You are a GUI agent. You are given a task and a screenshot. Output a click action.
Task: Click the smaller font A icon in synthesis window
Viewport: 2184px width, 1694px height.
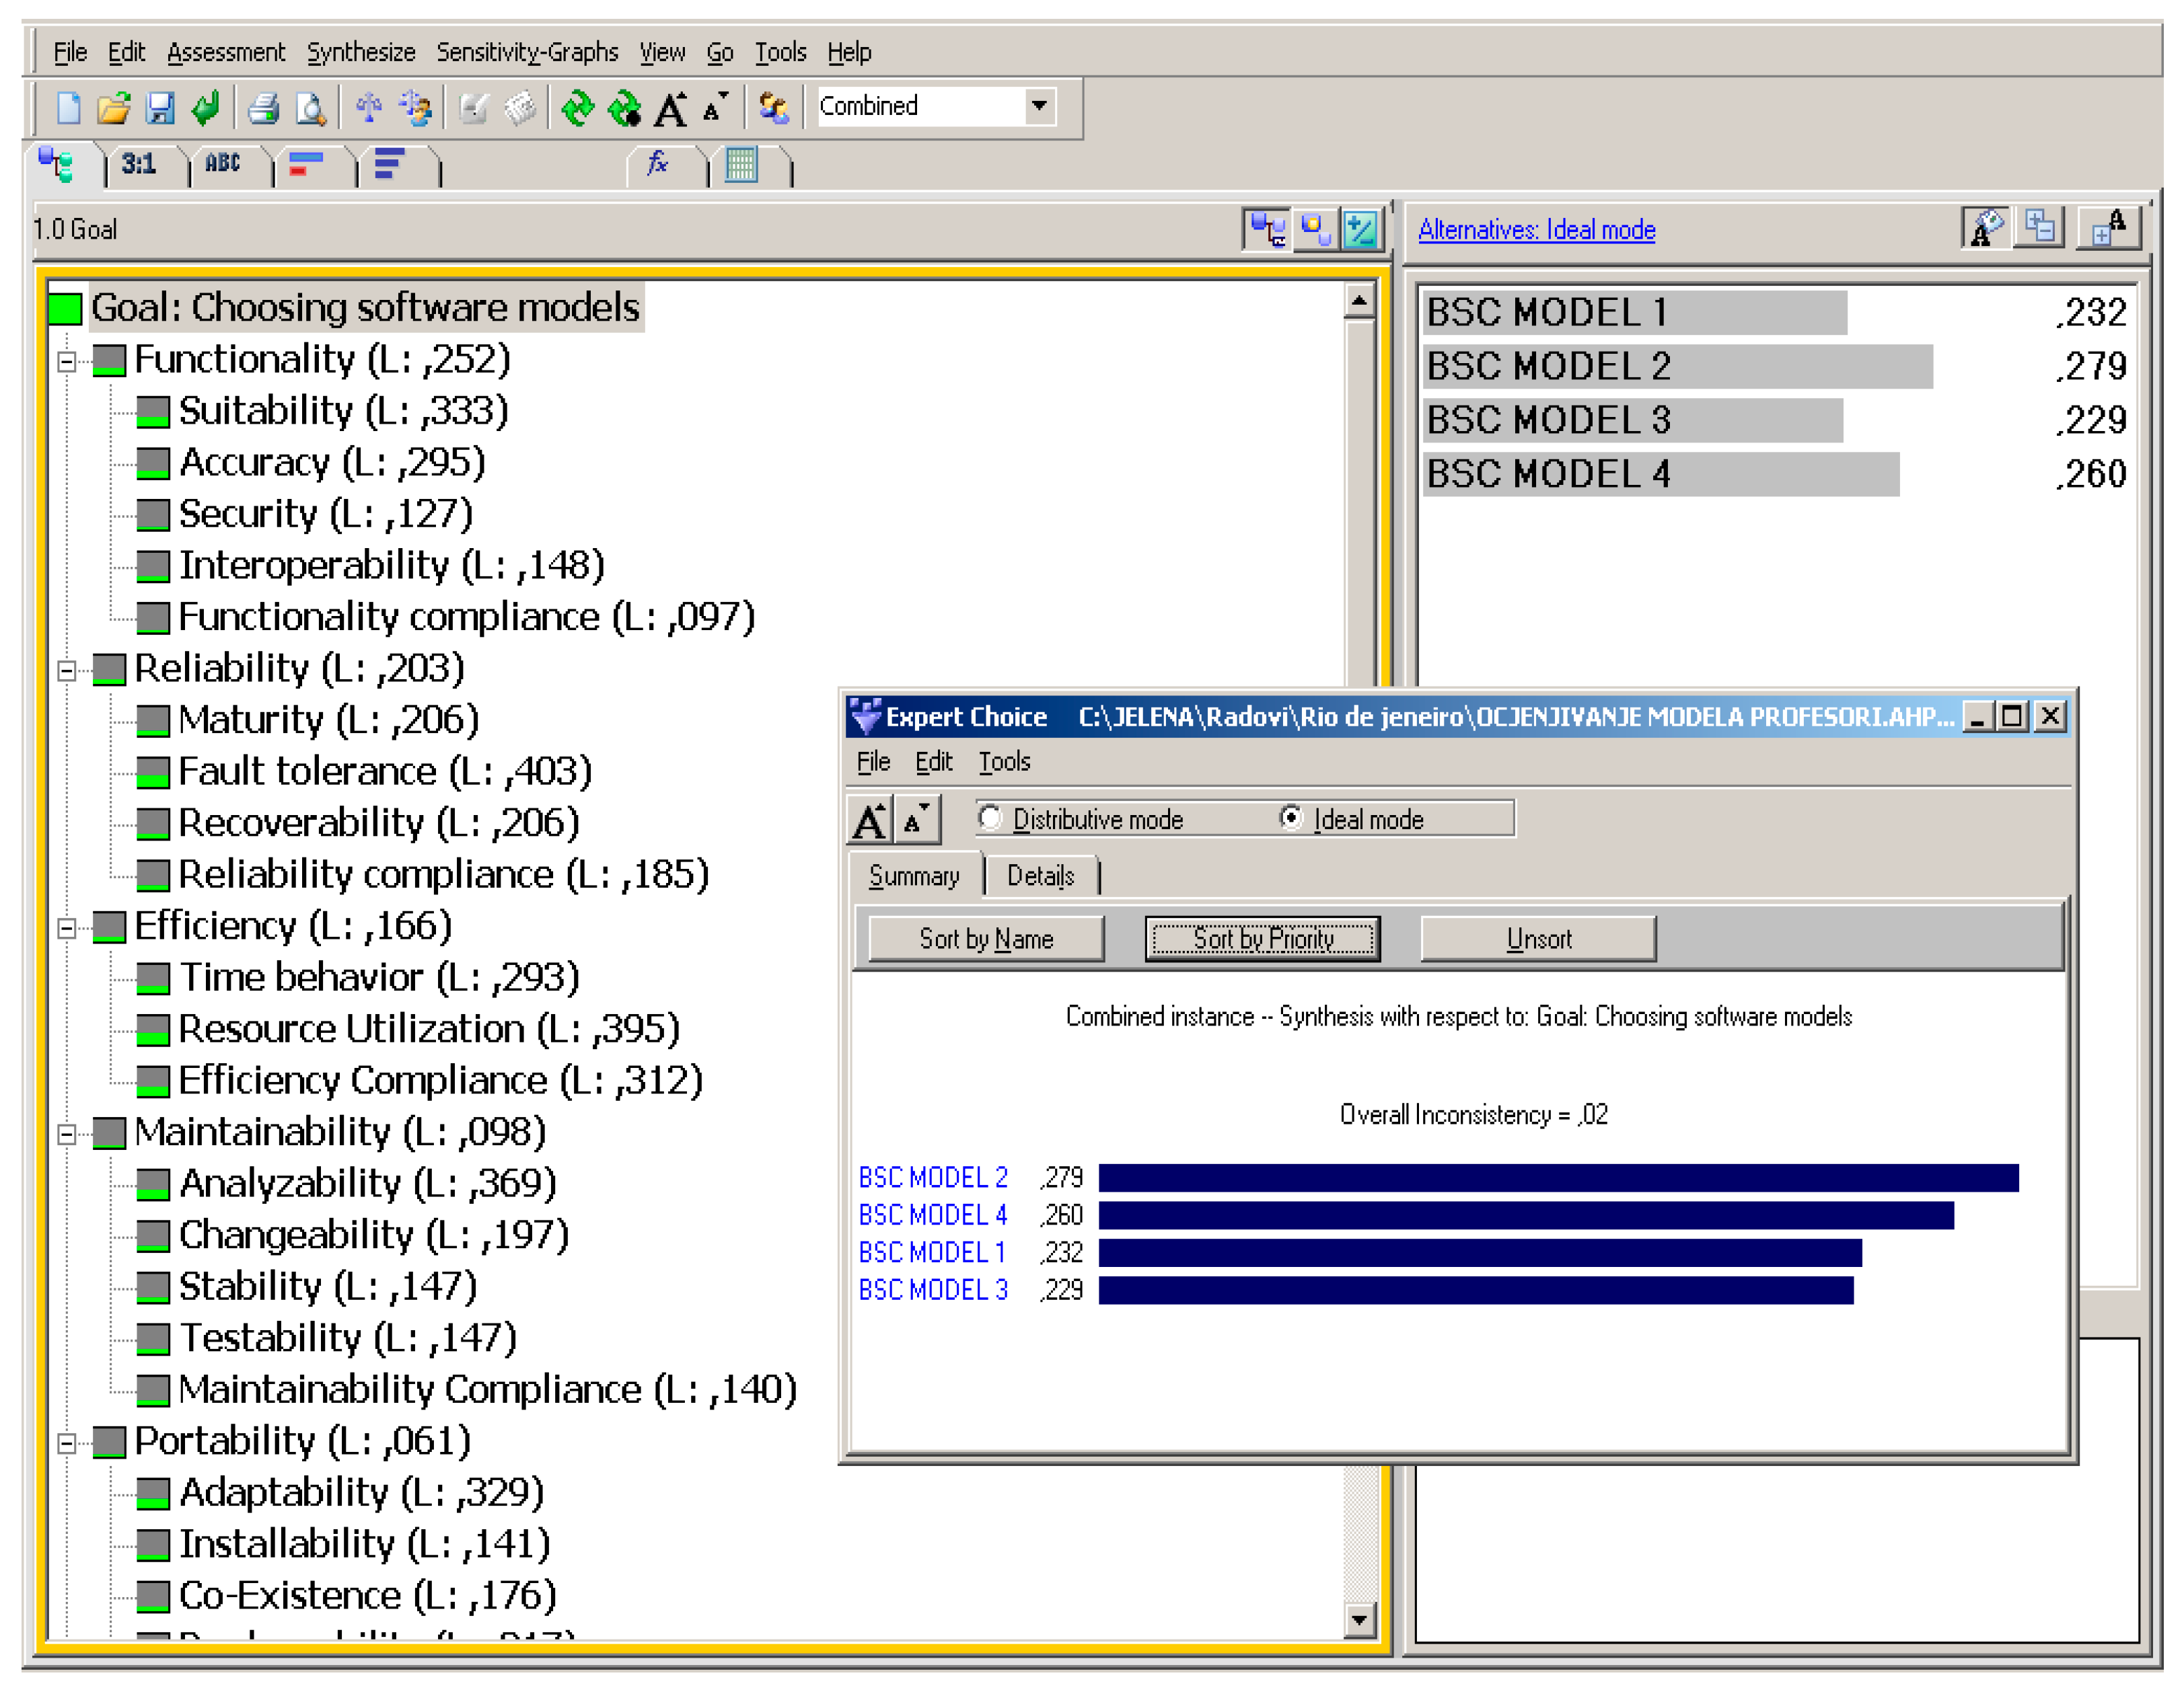pyautogui.click(x=916, y=820)
